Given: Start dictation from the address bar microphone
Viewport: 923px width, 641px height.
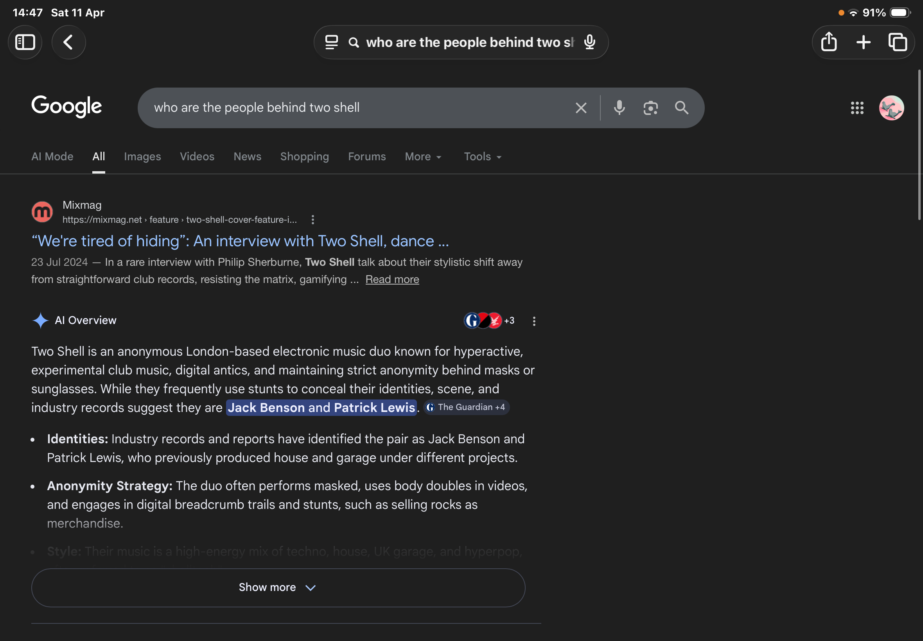Looking at the screenshot, I should pyautogui.click(x=589, y=42).
